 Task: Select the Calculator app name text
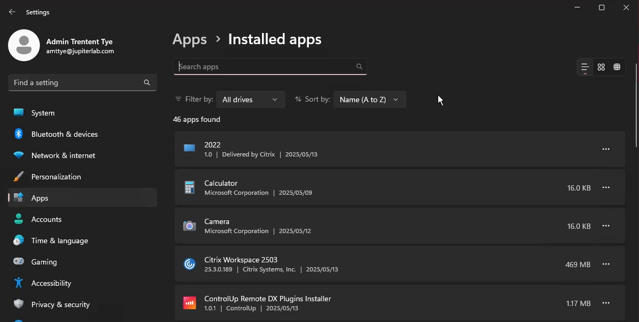click(221, 183)
